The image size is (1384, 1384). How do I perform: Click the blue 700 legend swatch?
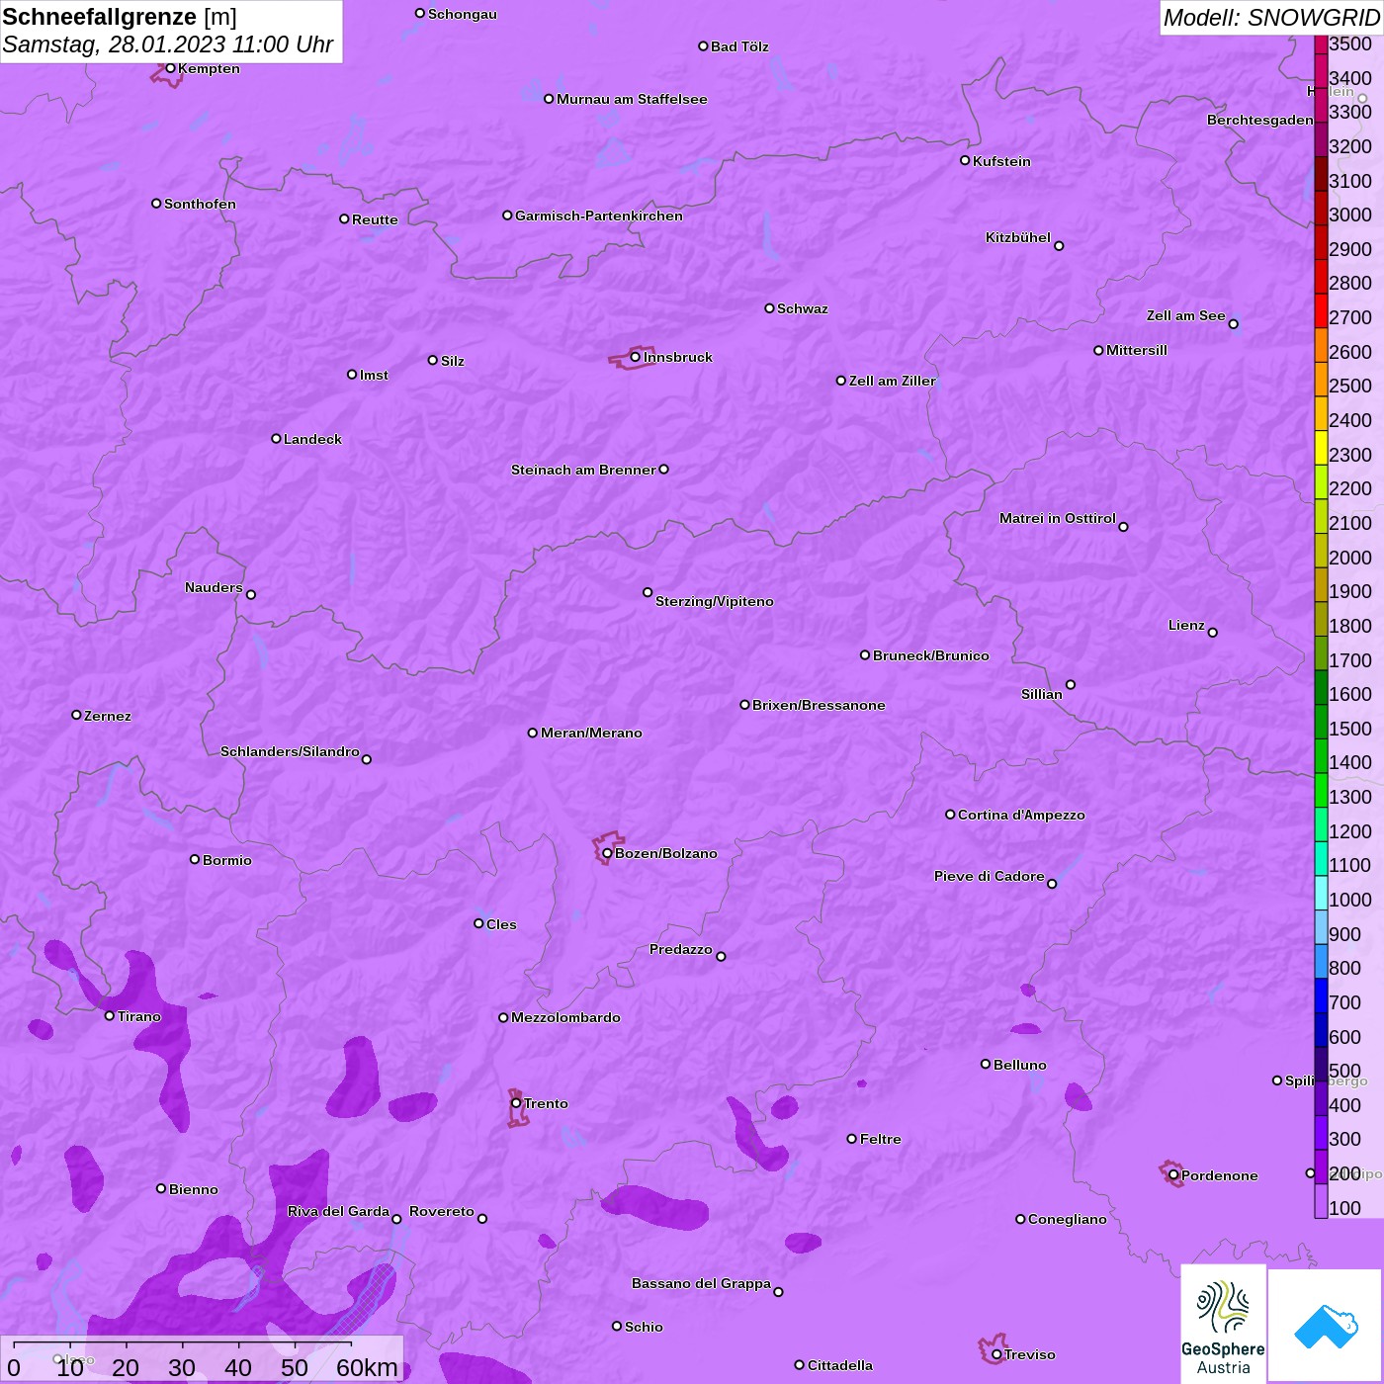(x=1321, y=995)
